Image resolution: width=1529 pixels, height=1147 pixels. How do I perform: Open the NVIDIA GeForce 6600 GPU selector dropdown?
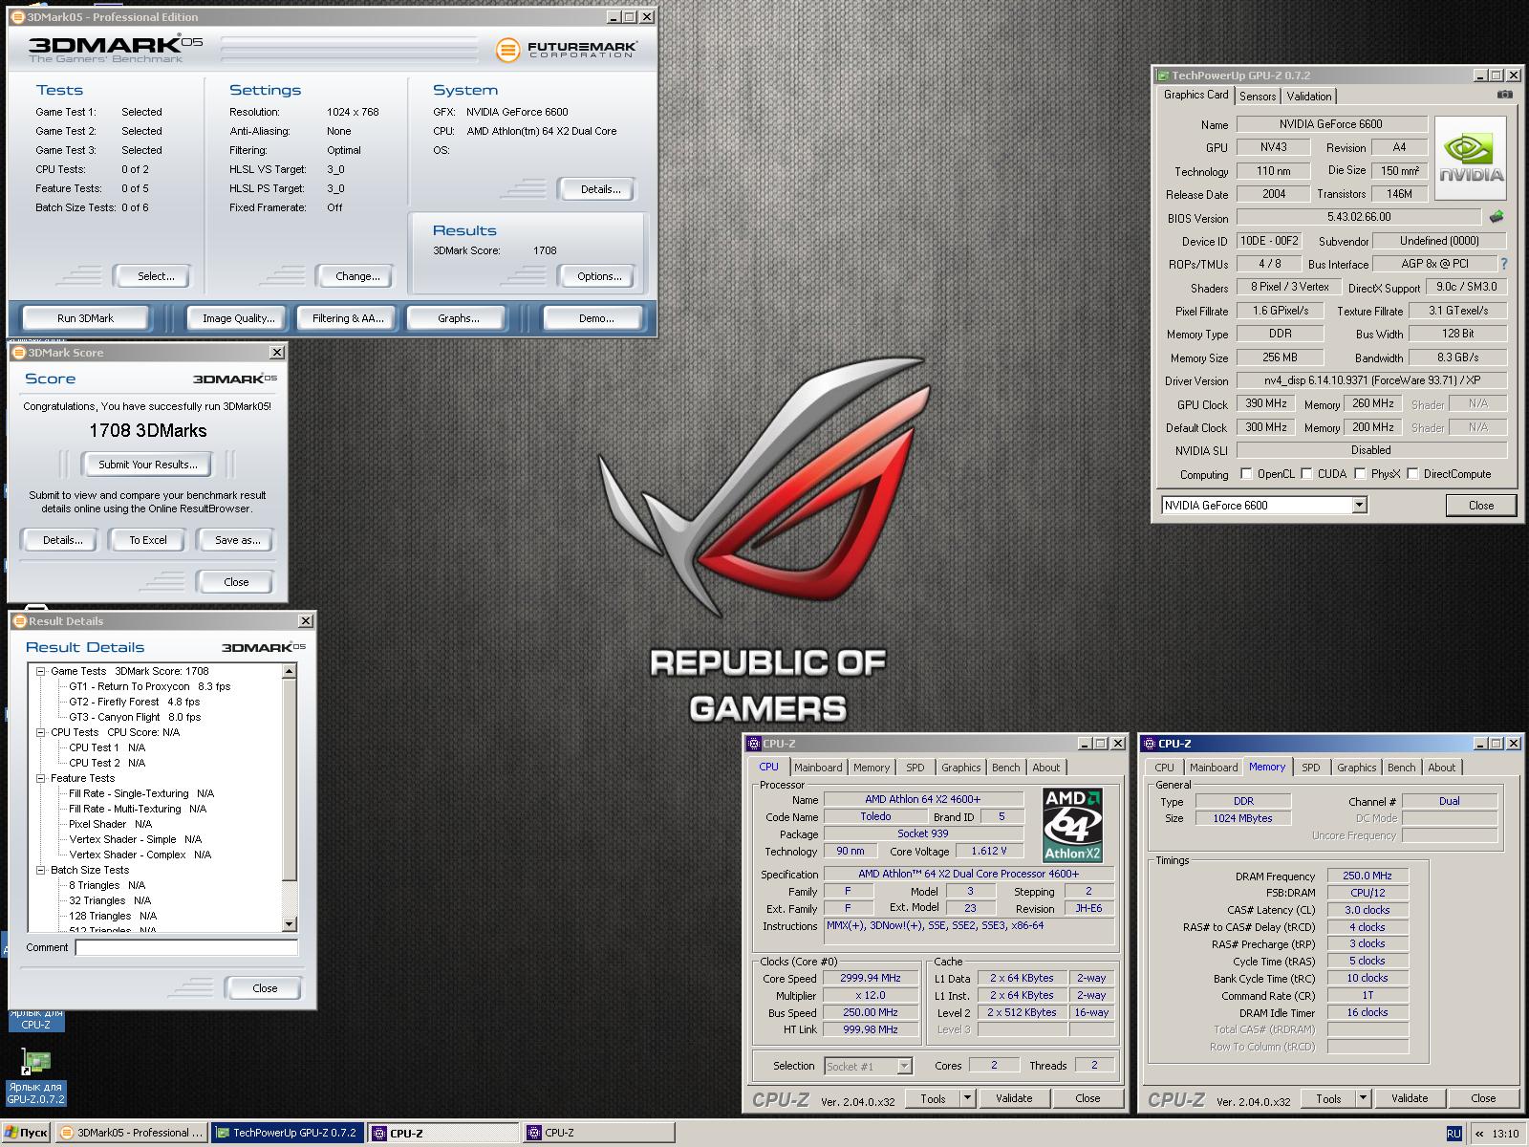(x=1359, y=506)
